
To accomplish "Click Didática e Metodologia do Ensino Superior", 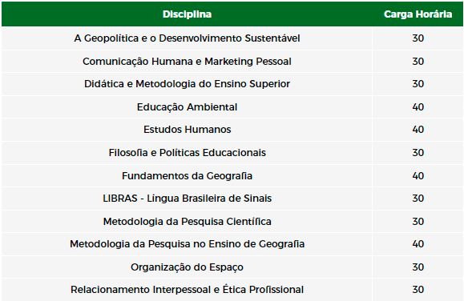I will coord(187,84).
